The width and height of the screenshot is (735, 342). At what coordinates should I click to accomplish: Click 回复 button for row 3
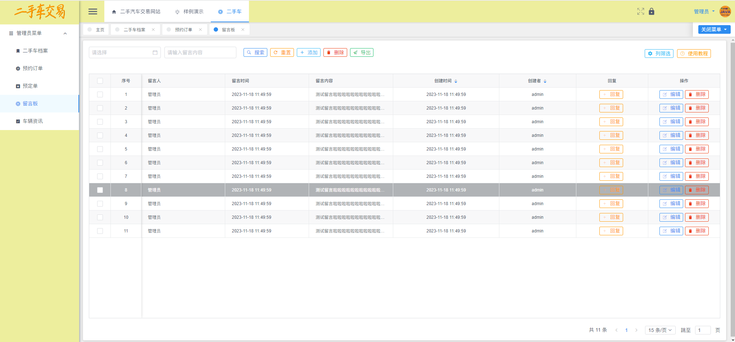(611, 122)
